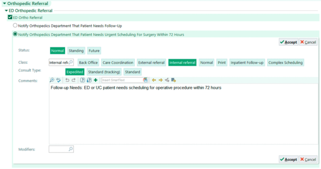Choose Back Office class
The width and height of the screenshot is (321, 169).
pyautogui.click(x=88, y=62)
